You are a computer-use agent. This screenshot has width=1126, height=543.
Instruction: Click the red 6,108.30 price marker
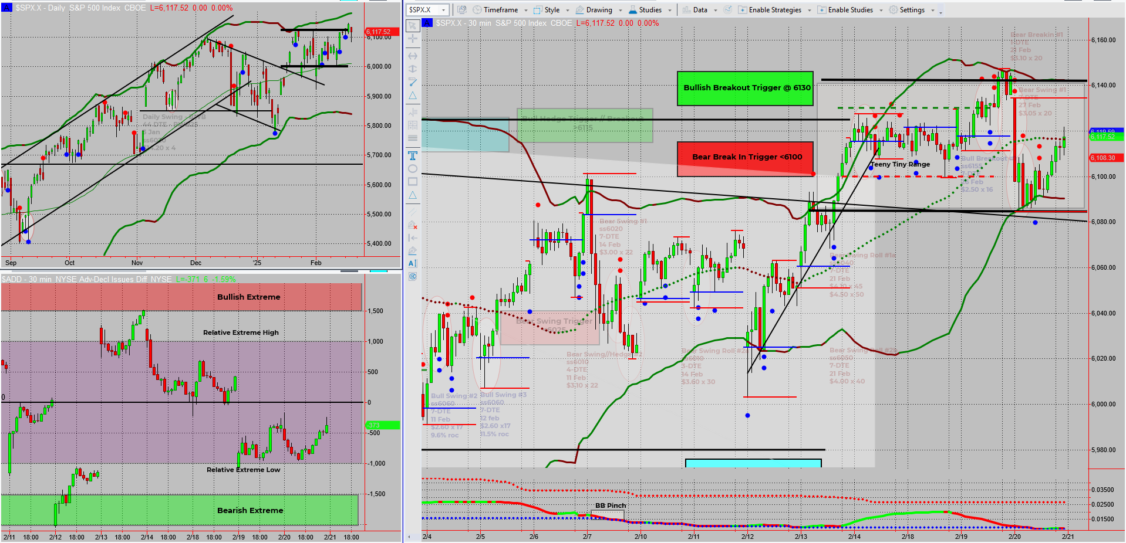(x=1106, y=158)
